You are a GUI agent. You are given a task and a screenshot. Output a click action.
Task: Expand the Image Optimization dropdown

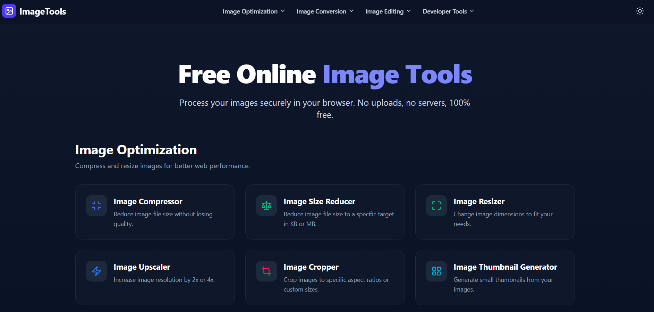point(254,11)
